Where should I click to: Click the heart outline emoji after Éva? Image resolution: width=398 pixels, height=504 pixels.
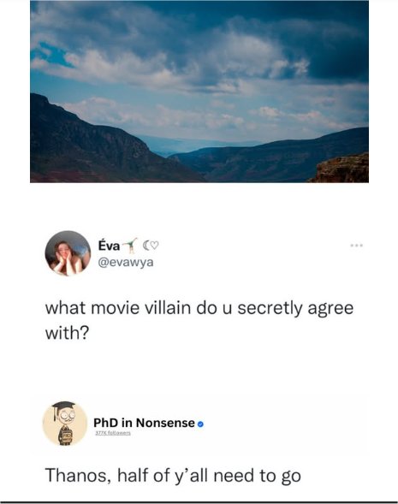[155, 246]
